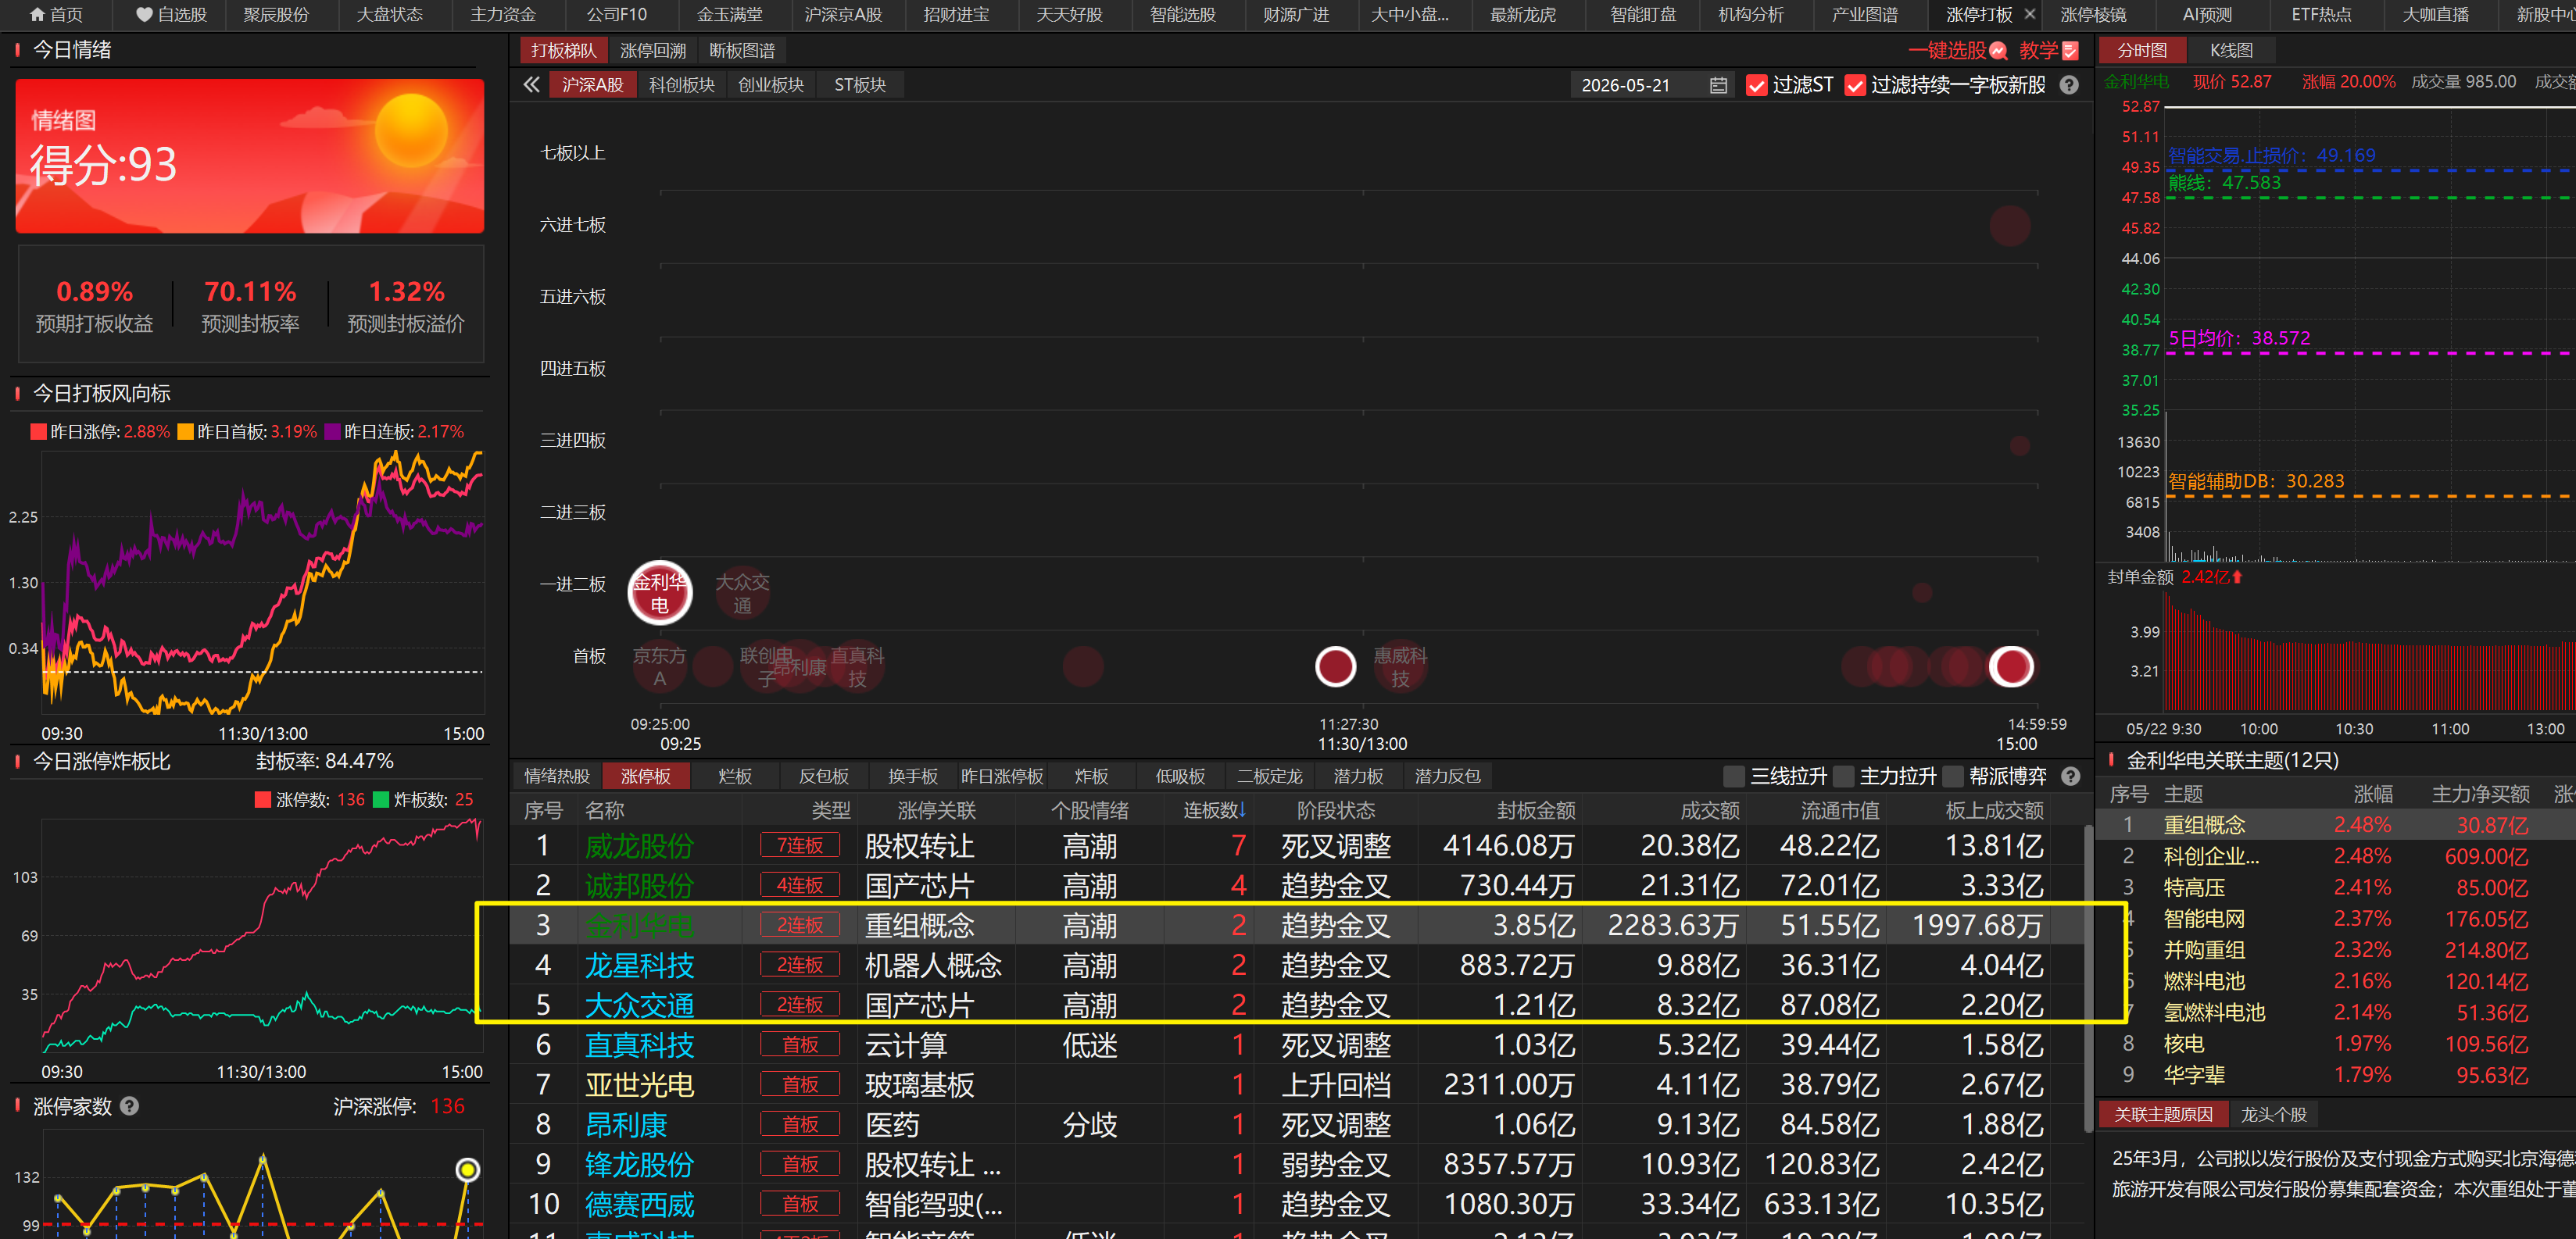2576x1239 pixels.
Task: Open the 情绪热股 list tab
Action: coord(557,777)
